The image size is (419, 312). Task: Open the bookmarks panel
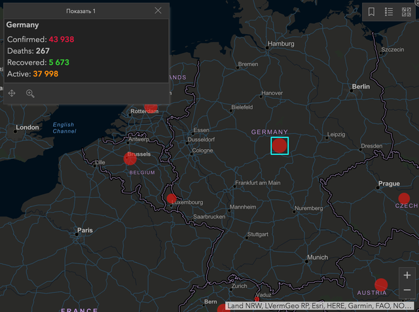pos(371,12)
